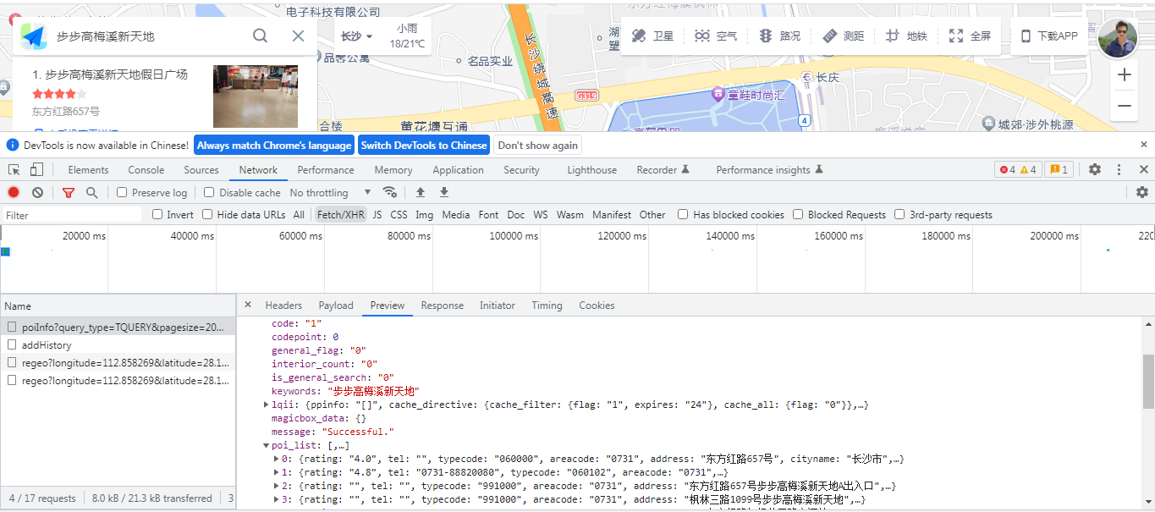Select the 测距 distance measuring tool
Image resolution: width=1155 pixels, height=512 pixels.
844,36
